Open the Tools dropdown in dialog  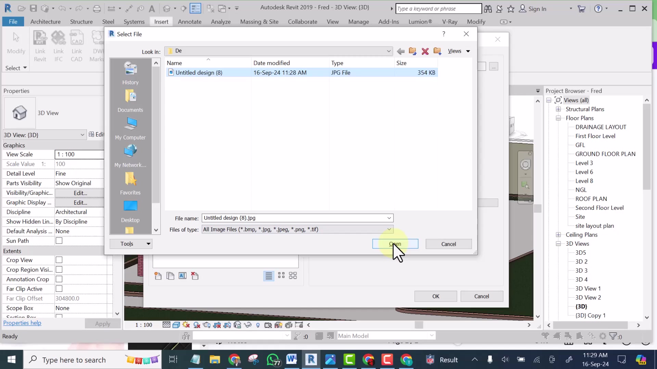point(131,244)
